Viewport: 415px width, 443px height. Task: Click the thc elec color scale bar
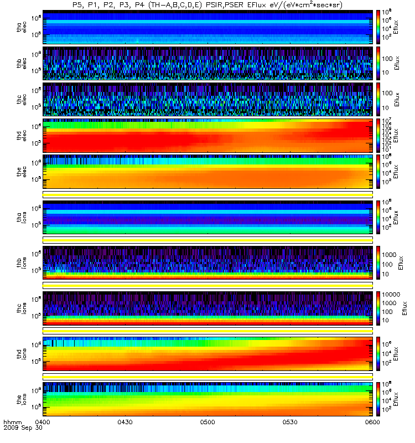[x=378, y=100]
